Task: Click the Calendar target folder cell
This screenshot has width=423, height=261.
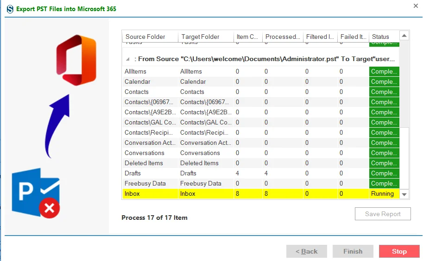Action: click(x=206, y=81)
